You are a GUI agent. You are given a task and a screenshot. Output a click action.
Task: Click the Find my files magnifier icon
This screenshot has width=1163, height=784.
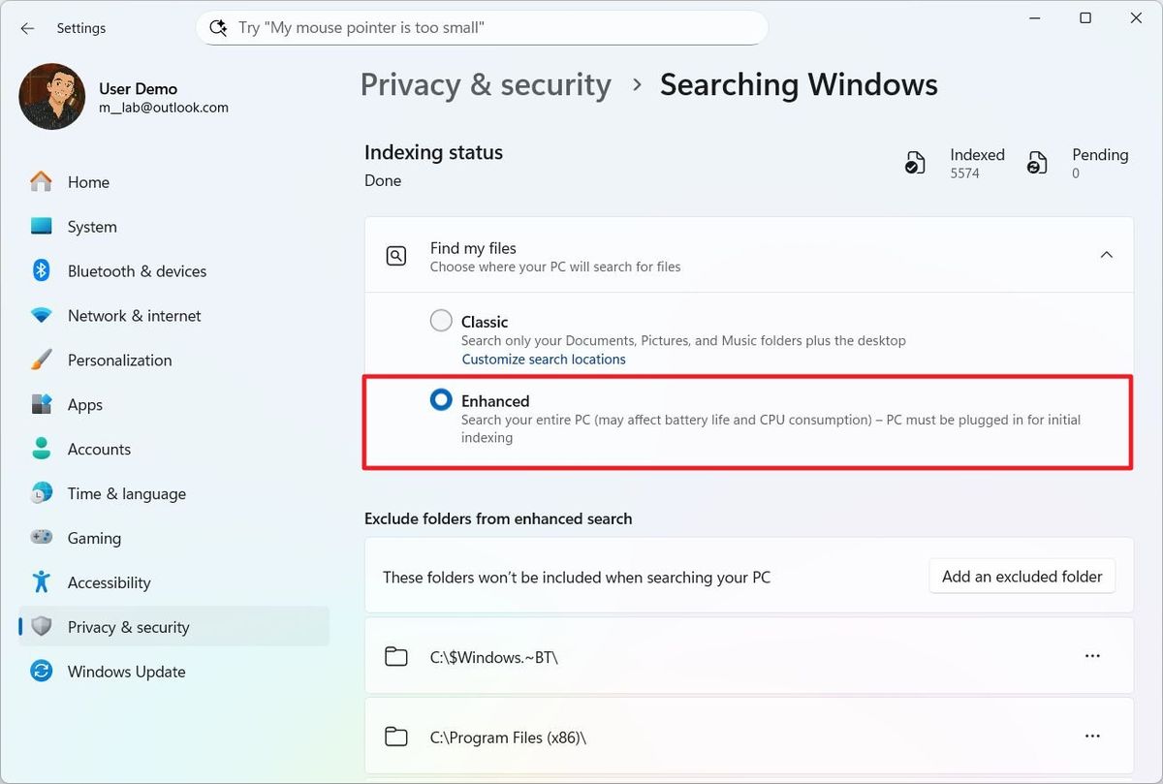(x=396, y=255)
